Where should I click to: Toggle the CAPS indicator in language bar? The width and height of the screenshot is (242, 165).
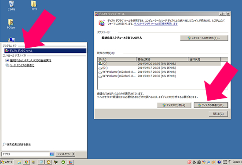pyautogui.click(x=225, y=161)
